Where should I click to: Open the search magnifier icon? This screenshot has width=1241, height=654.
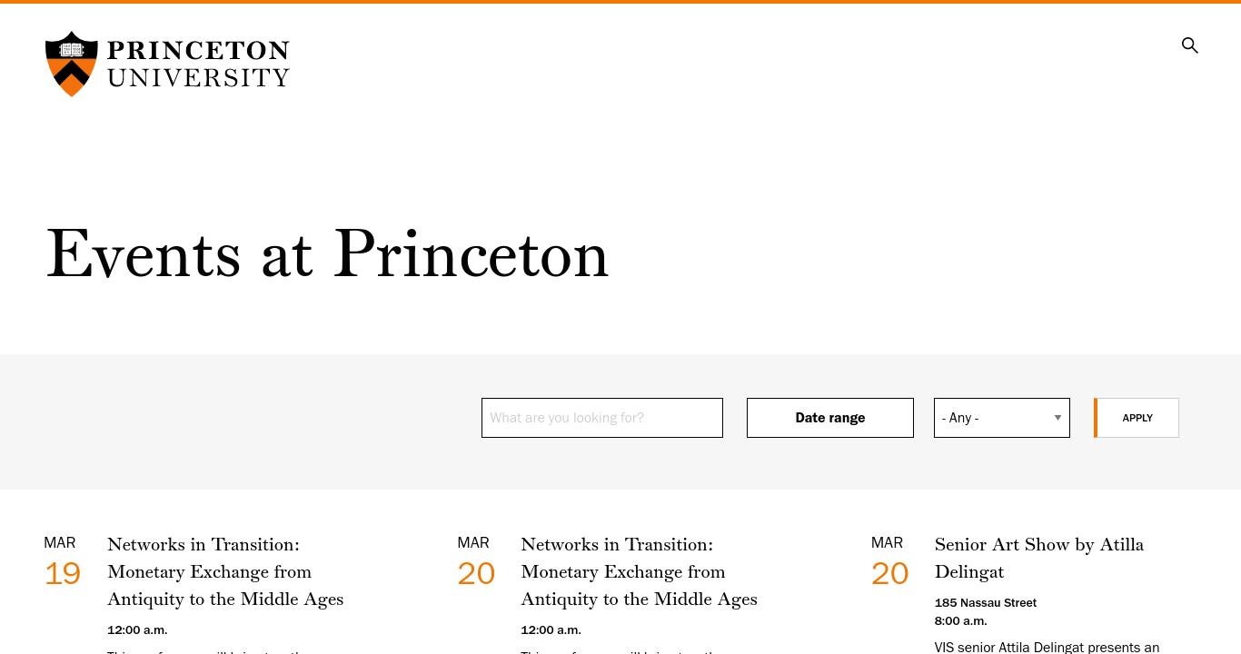[x=1189, y=45]
